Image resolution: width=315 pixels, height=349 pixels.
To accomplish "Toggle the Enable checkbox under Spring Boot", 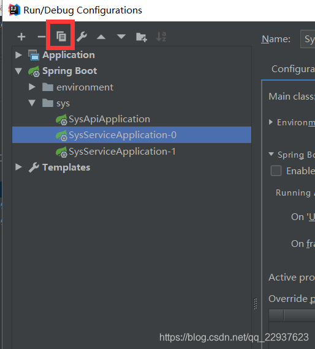I will pyautogui.click(x=276, y=171).
